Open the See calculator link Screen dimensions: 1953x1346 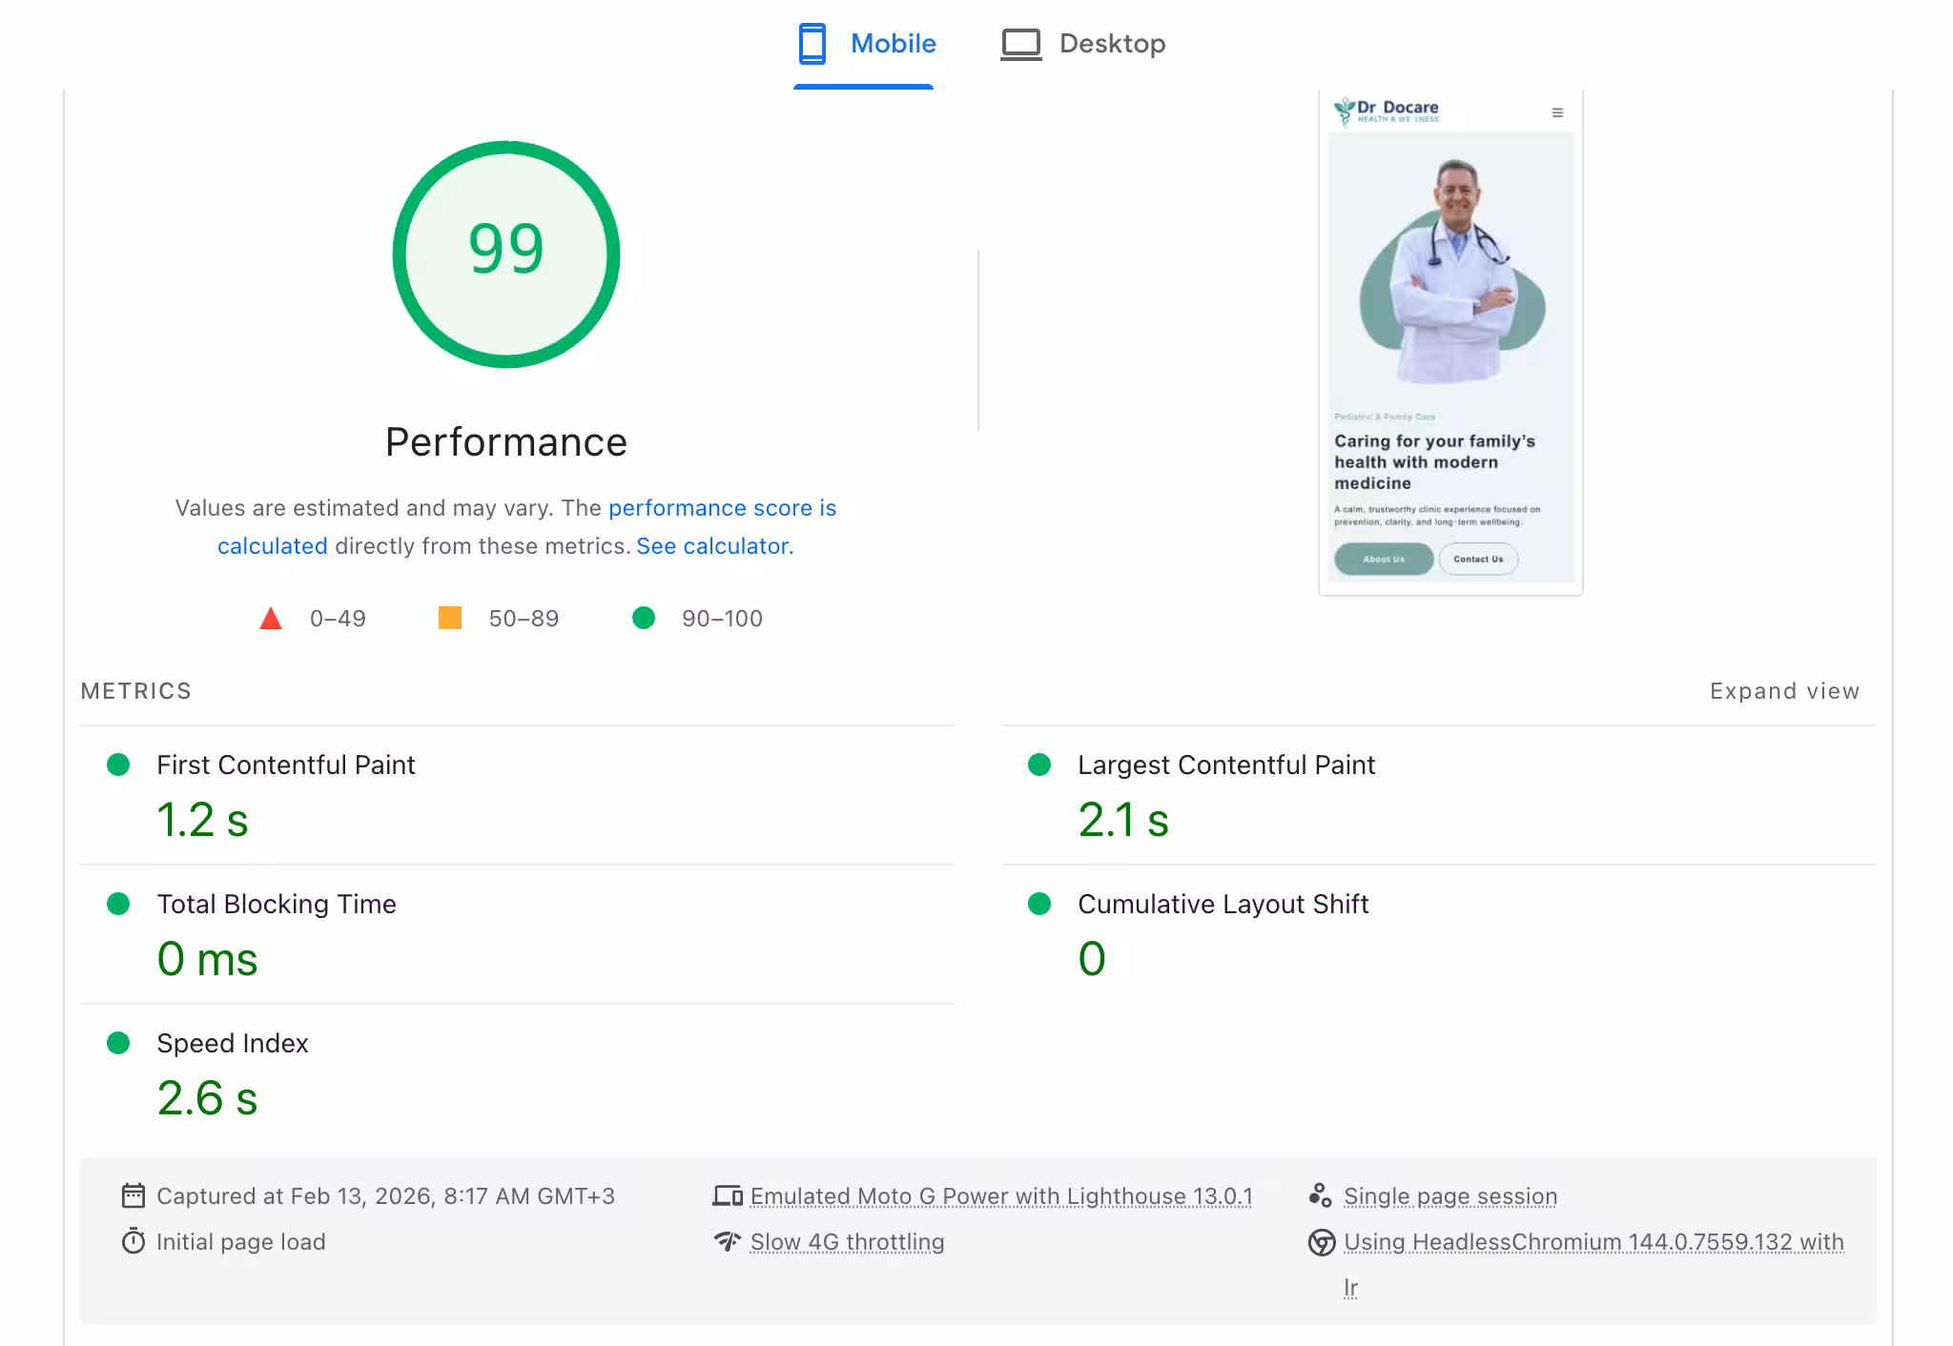point(714,546)
